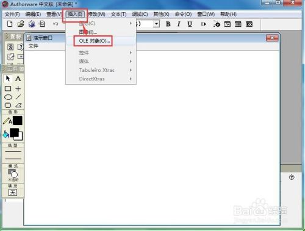Select the Rounded rectangle tool
Viewport: 305px width, 231px height.
coord(8,105)
